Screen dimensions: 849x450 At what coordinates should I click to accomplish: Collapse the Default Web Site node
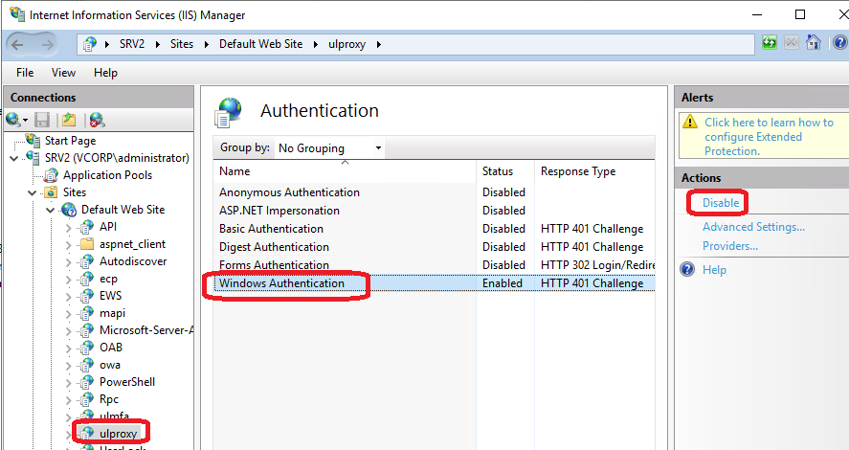[51, 210]
